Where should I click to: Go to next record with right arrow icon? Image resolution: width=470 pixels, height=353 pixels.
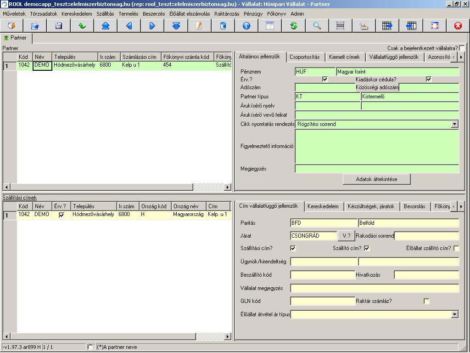coord(152,26)
